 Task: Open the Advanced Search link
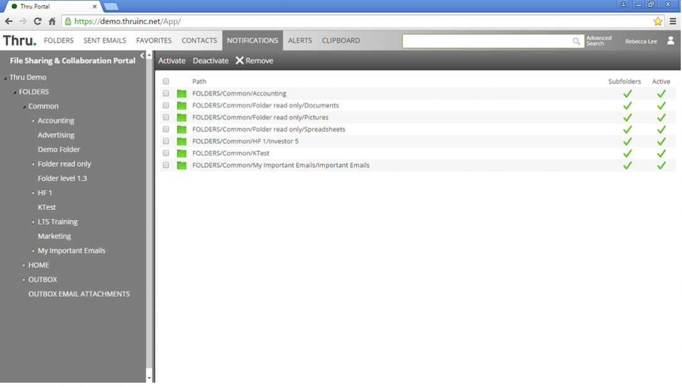click(599, 41)
